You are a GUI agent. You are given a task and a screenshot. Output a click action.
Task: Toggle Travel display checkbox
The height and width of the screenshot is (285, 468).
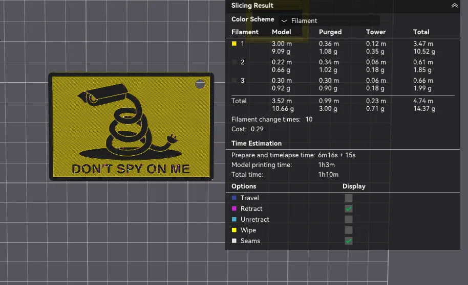(348, 198)
